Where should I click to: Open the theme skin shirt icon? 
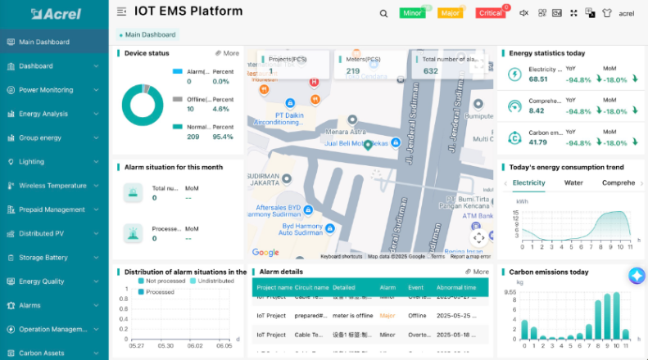pyautogui.click(x=607, y=13)
